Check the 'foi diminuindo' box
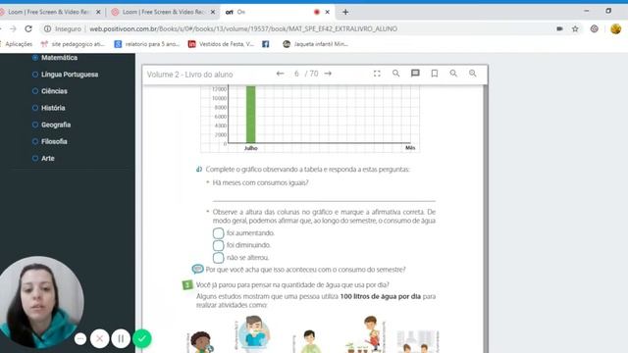This screenshot has width=628, height=353. pyautogui.click(x=218, y=245)
